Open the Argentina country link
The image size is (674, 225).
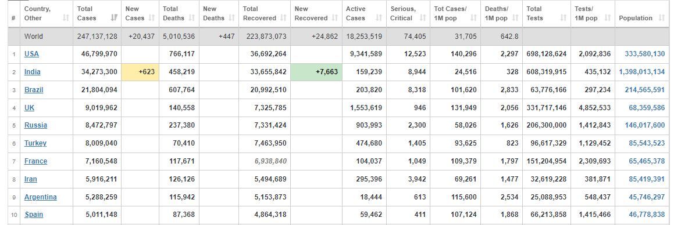[x=40, y=197]
